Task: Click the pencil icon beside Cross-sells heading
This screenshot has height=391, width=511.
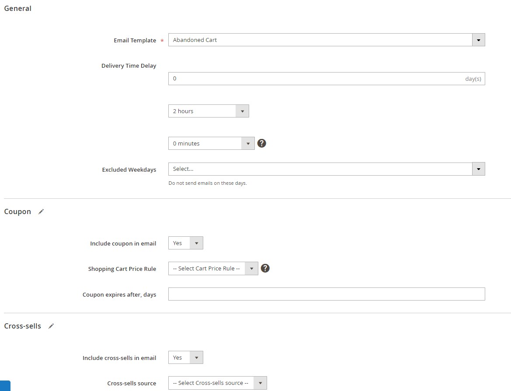Action: tap(51, 326)
